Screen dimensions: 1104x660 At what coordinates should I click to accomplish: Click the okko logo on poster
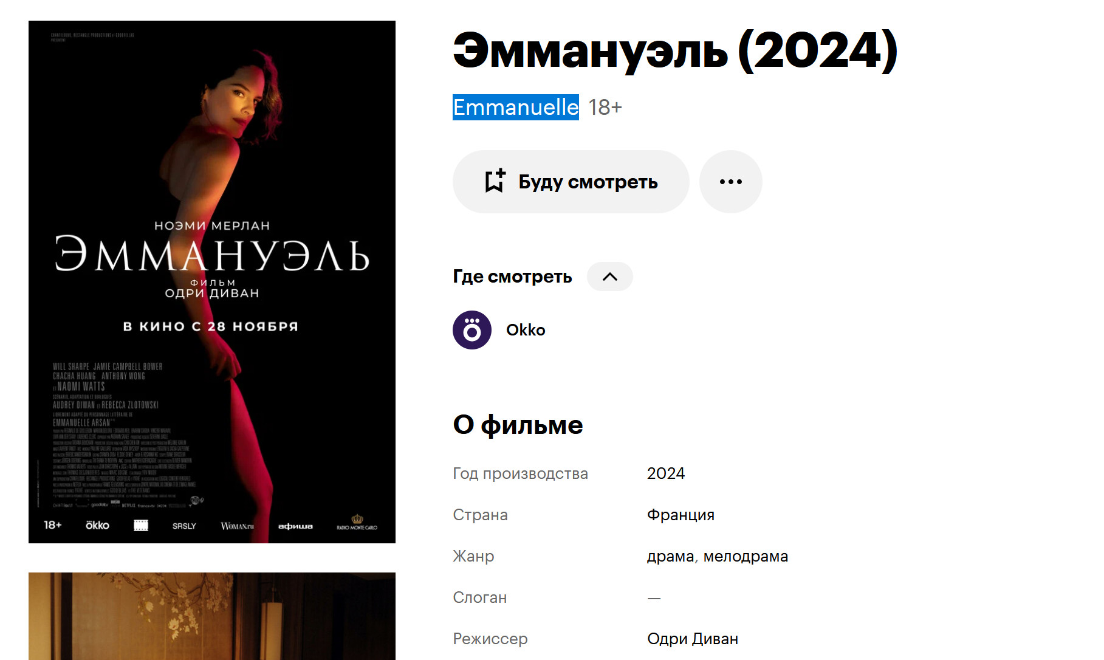click(97, 525)
